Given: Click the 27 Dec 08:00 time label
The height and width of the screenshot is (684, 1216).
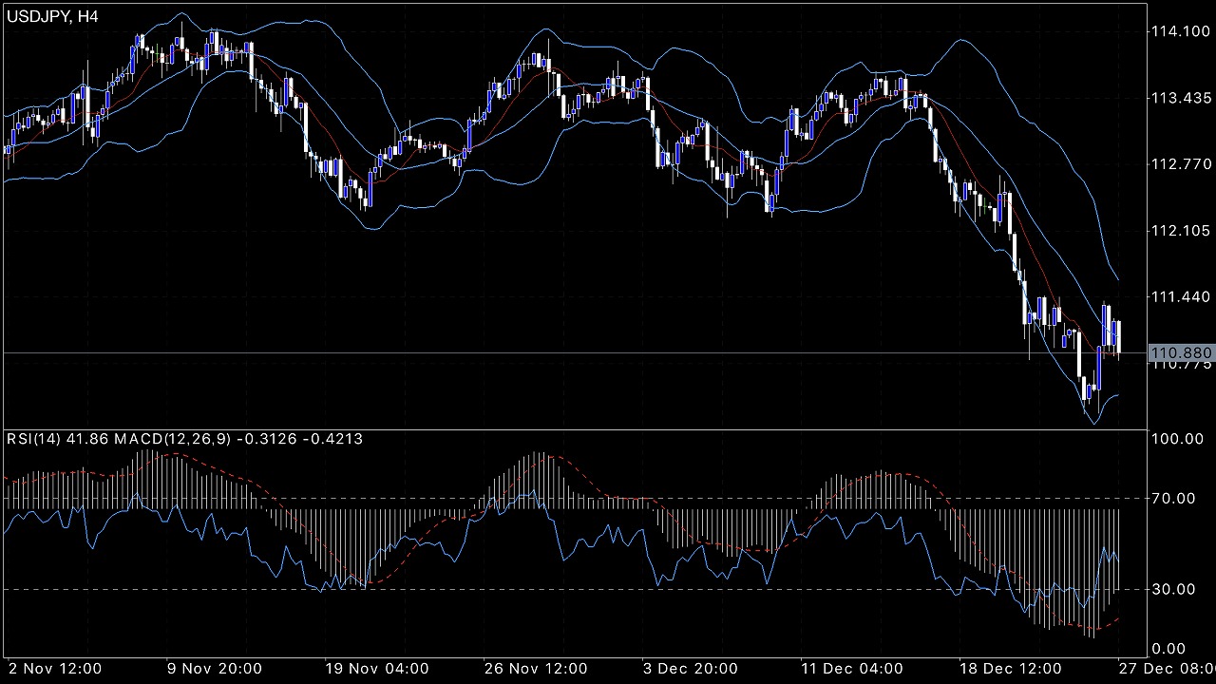Looking at the screenshot, I should [x=1166, y=668].
